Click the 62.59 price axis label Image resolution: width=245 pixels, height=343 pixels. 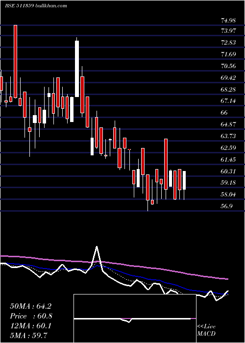coord(228,148)
